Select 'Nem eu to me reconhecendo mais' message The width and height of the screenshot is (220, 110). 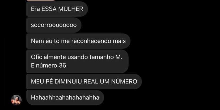[x=78, y=41]
